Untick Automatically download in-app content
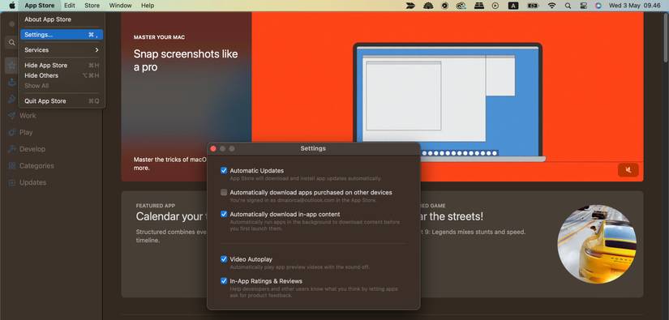The height and width of the screenshot is (320, 669). [x=224, y=214]
